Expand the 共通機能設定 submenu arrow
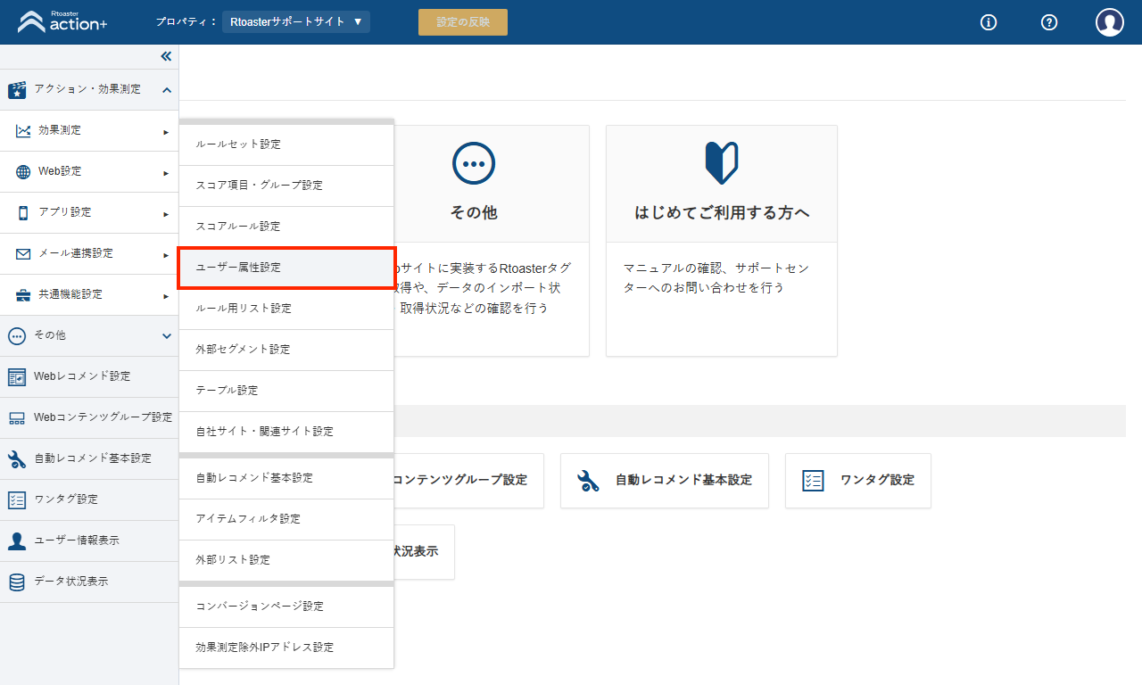Image resolution: width=1142 pixels, height=685 pixels. coord(166,296)
